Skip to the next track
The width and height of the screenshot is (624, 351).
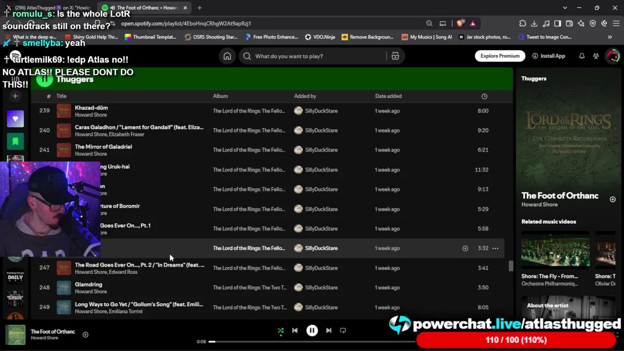point(329,331)
